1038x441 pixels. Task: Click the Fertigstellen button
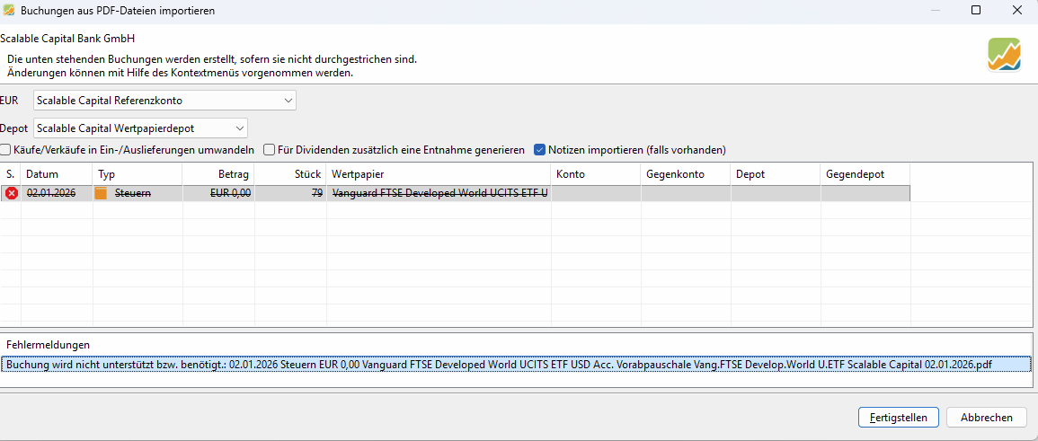(x=898, y=418)
